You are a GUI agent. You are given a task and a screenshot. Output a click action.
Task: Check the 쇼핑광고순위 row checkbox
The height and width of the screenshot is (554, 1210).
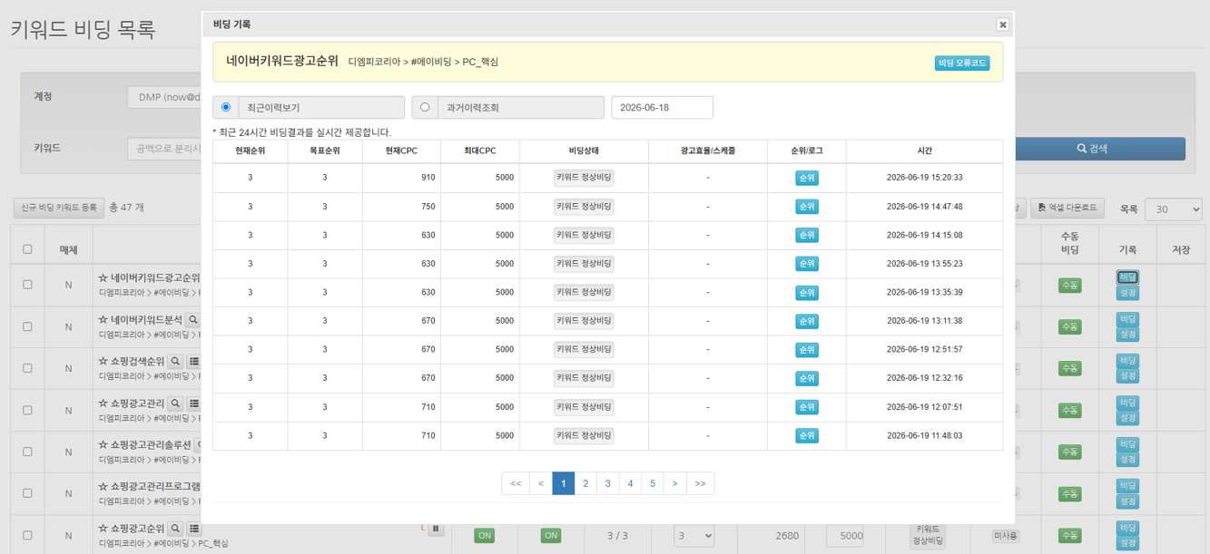(27, 535)
